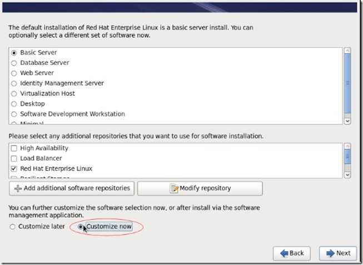The width and height of the screenshot is (363, 265).
Task: Choose Virtualization Host installation
Action: 14,93
